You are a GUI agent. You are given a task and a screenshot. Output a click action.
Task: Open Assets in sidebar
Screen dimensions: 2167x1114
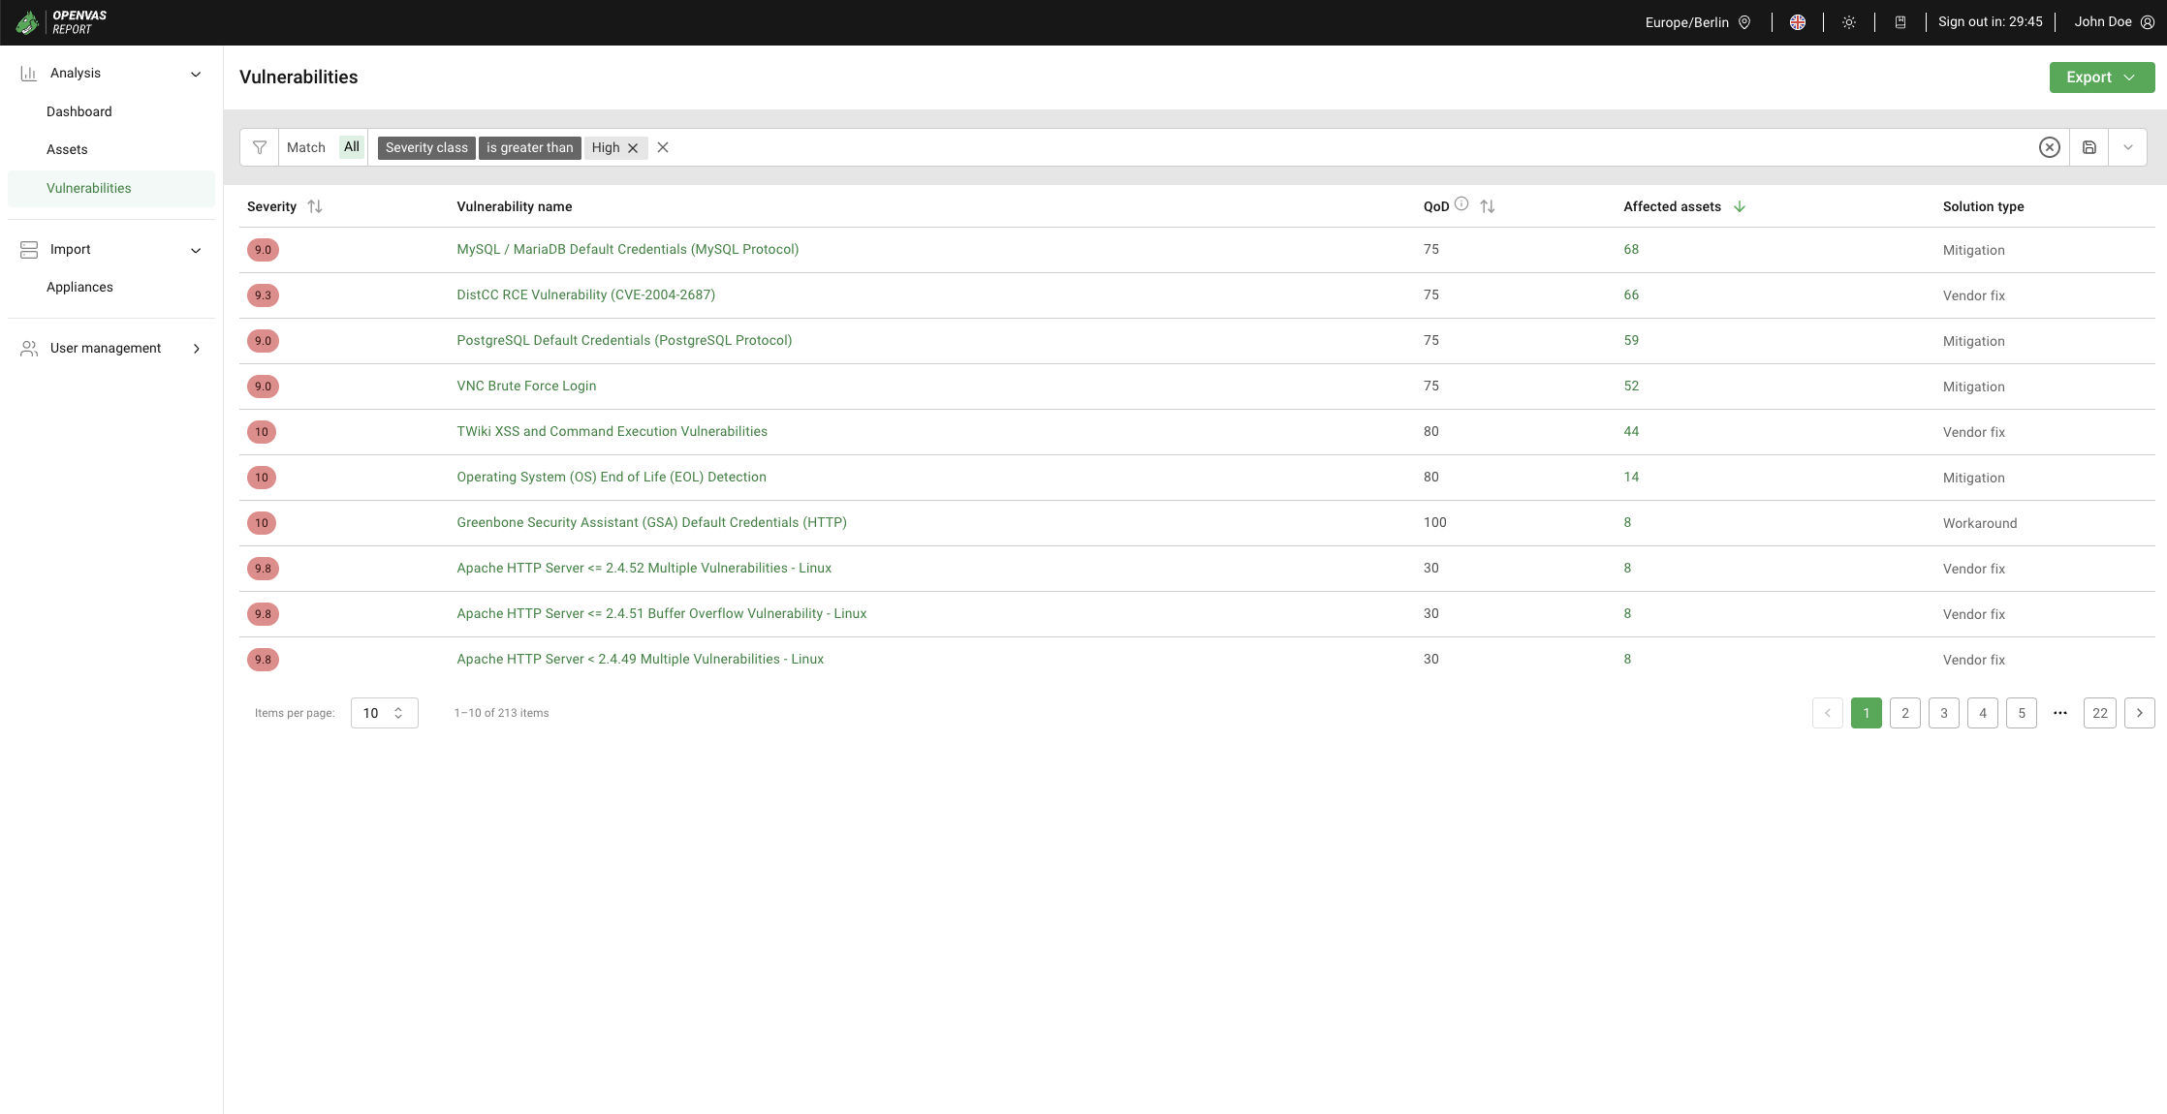pos(67,149)
